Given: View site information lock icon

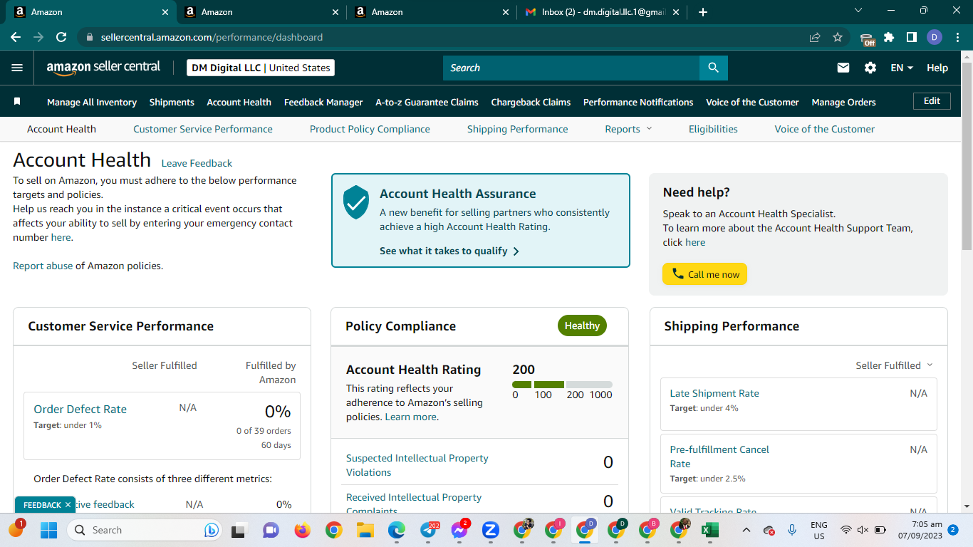Looking at the screenshot, I should tap(90, 37).
